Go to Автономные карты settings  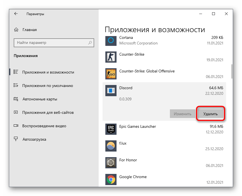pyautogui.click(x=40, y=99)
